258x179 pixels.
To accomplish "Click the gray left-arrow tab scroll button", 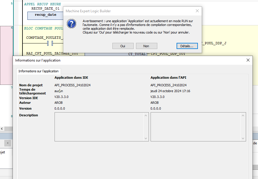I will 7,143.
